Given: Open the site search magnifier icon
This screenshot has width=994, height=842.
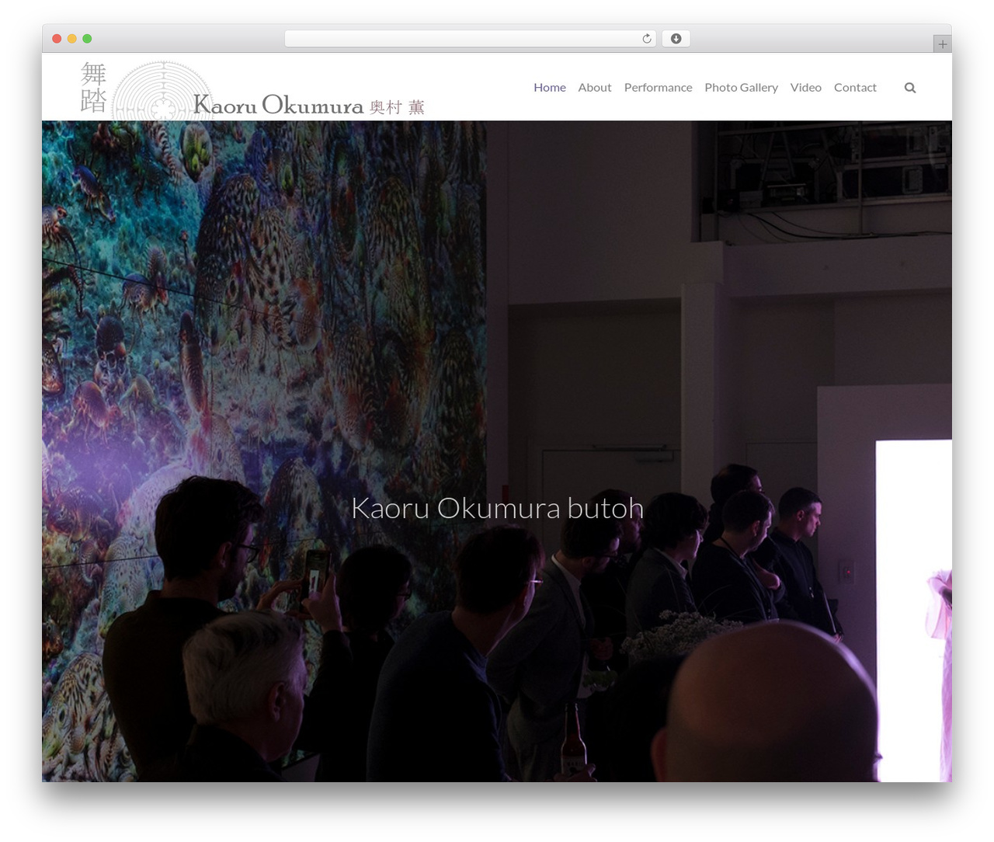Looking at the screenshot, I should [x=910, y=88].
